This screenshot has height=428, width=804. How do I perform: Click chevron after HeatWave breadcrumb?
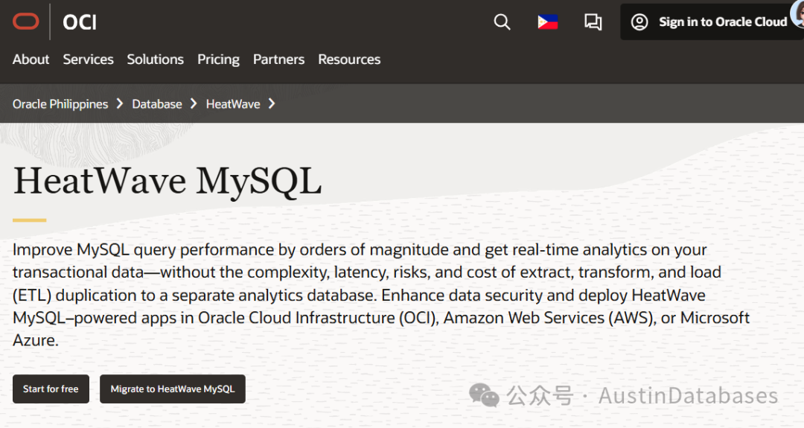click(272, 103)
